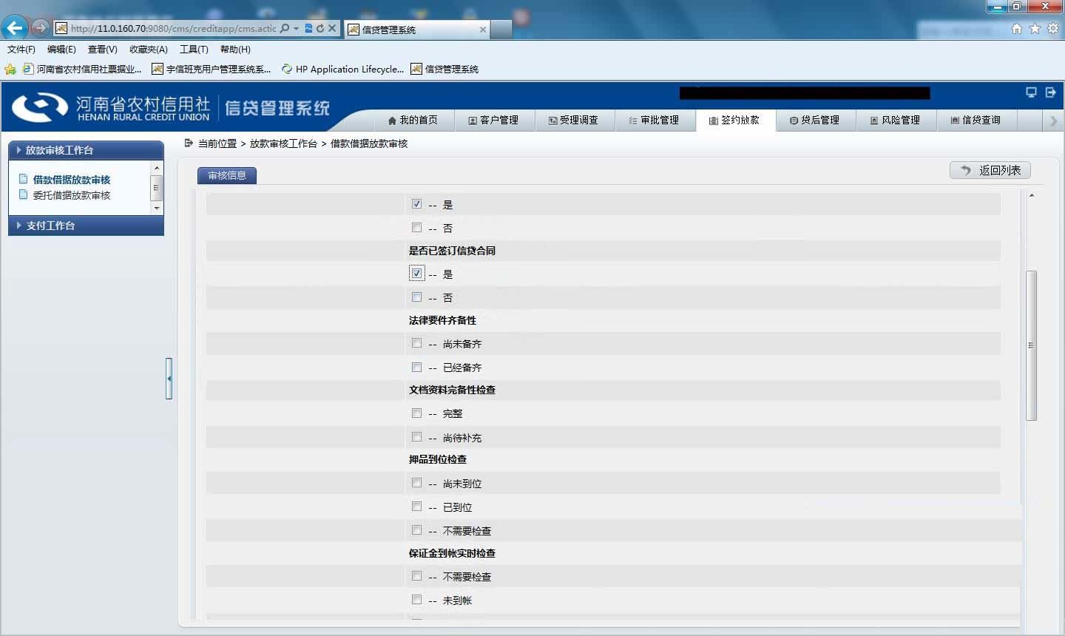Check 不需要检查 under 押品到位检查

[416, 530]
